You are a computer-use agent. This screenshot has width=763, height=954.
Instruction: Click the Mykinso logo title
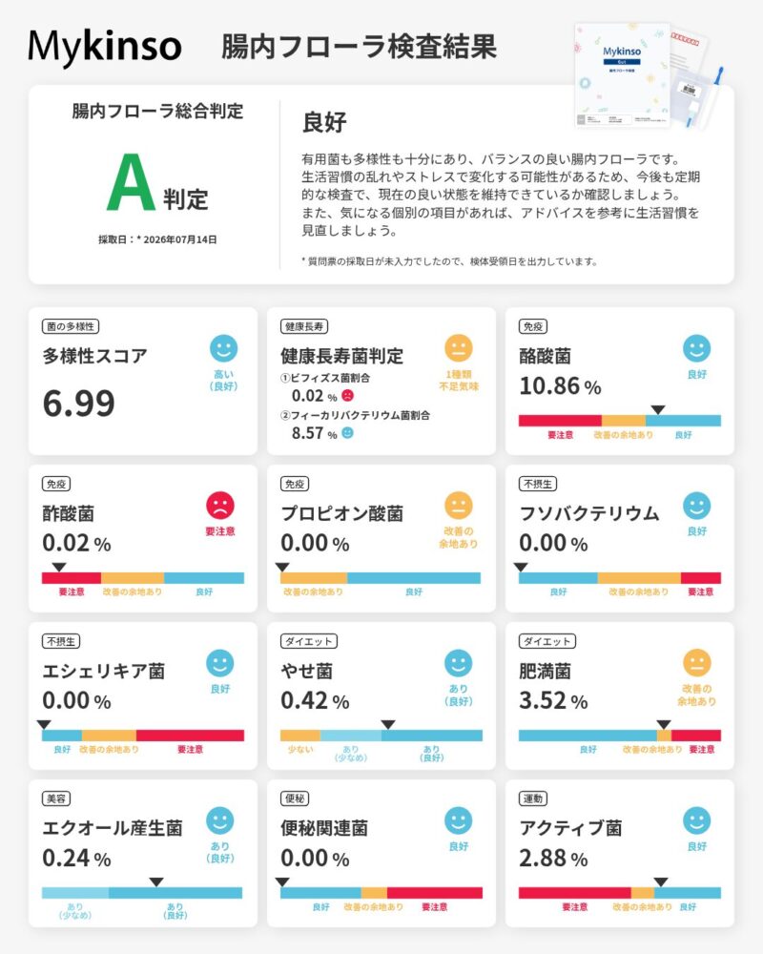click(x=105, y=47)
